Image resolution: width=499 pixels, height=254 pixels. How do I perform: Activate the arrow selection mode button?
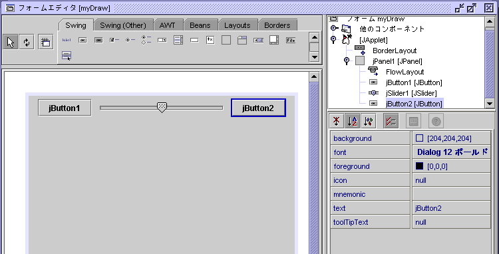[11, 43]
